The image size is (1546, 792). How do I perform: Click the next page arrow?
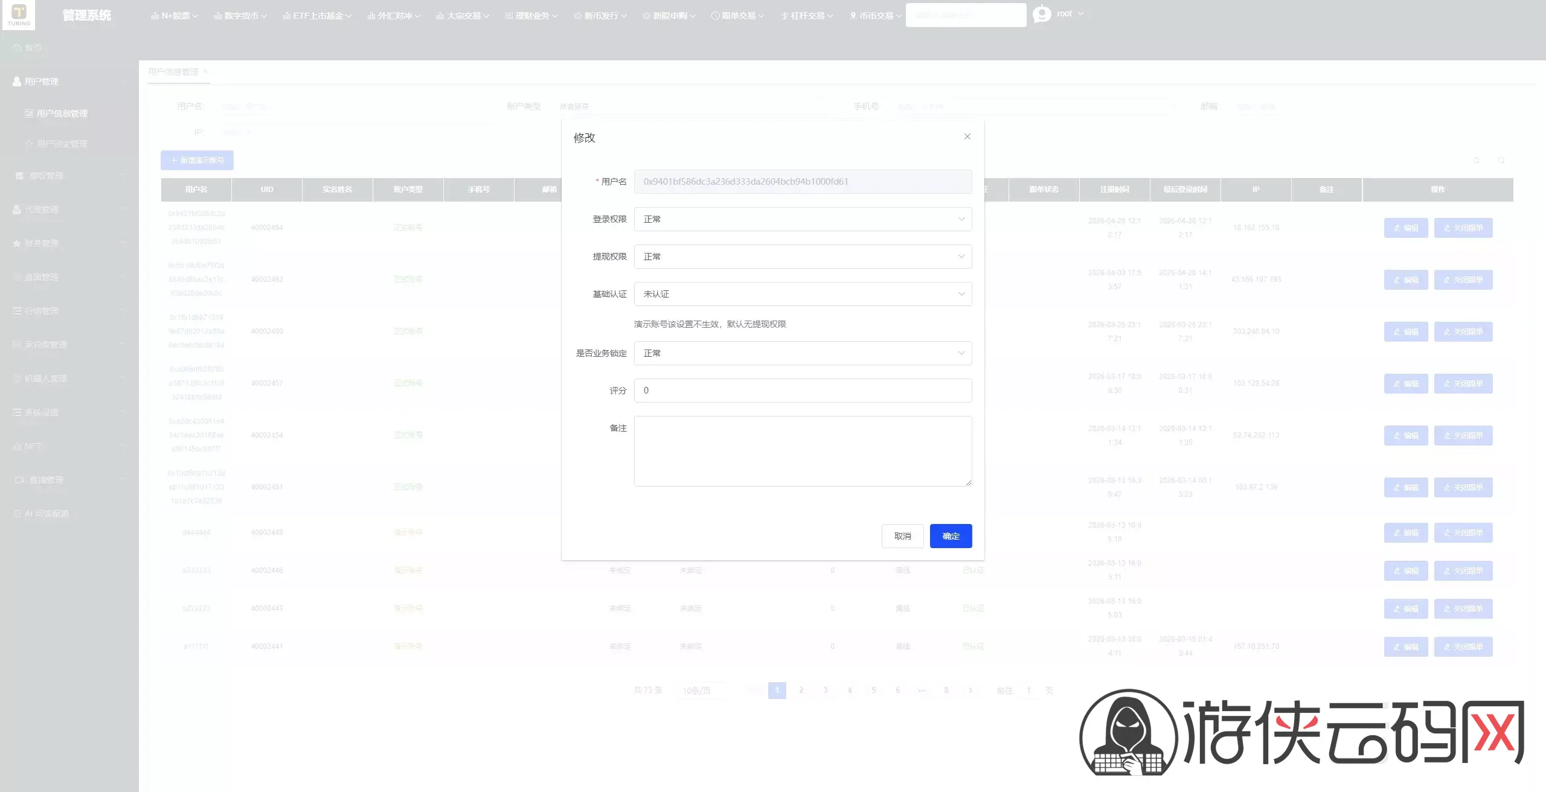970,690
